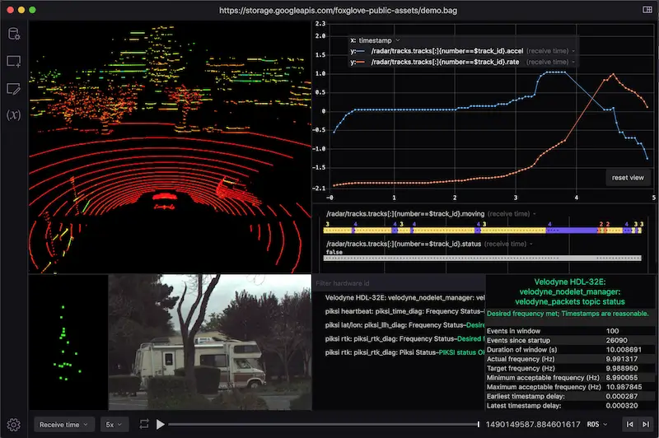Click the Earliest timestamp delay row
The height and width of the screenshot is (438, 659).
point(570,396)
